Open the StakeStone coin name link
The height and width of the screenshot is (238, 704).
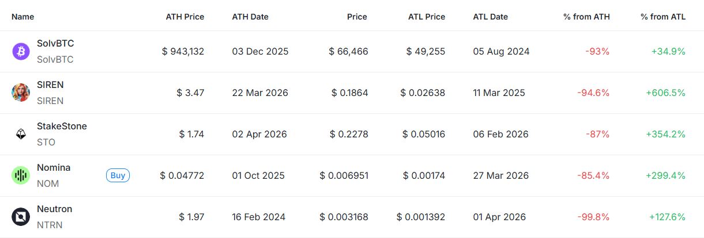click(62, 126)
